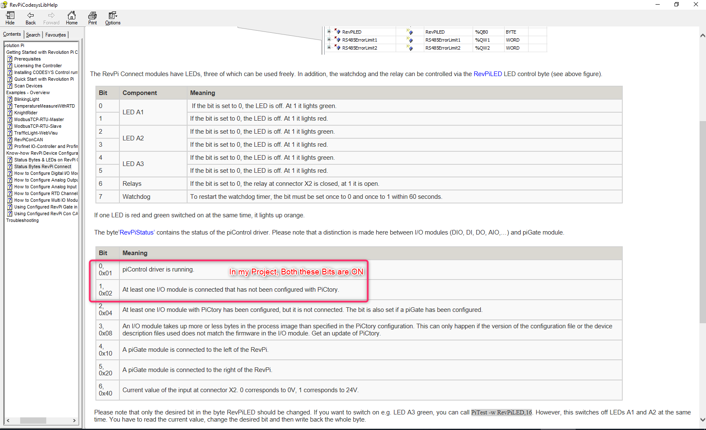The width and height of the screenshot is (706, 430).
Task: Click the main vertical scrollbar thumb
Action: tap(702, 222)
